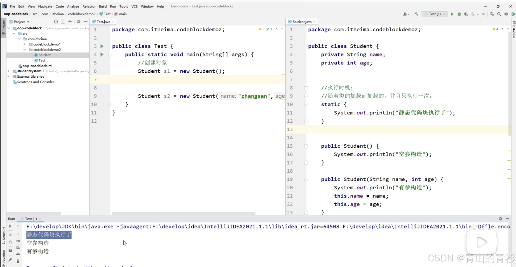Collapse the com.itheima package
516x267 pixels.
click(x=19, y=39)
